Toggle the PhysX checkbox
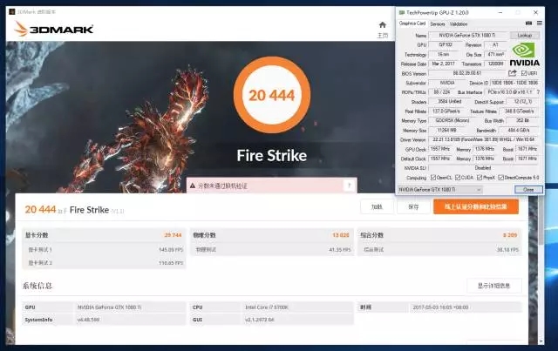The width and height of the screenshot is (558, 351). coord(480,177)
